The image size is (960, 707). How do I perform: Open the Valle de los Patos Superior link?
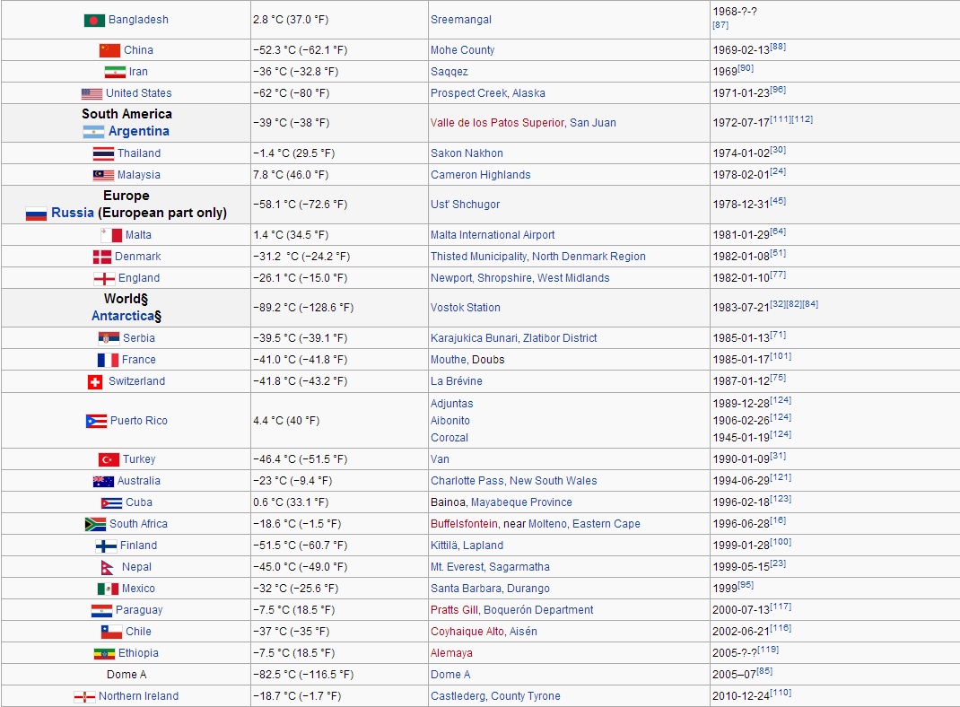tap(497, 122)
